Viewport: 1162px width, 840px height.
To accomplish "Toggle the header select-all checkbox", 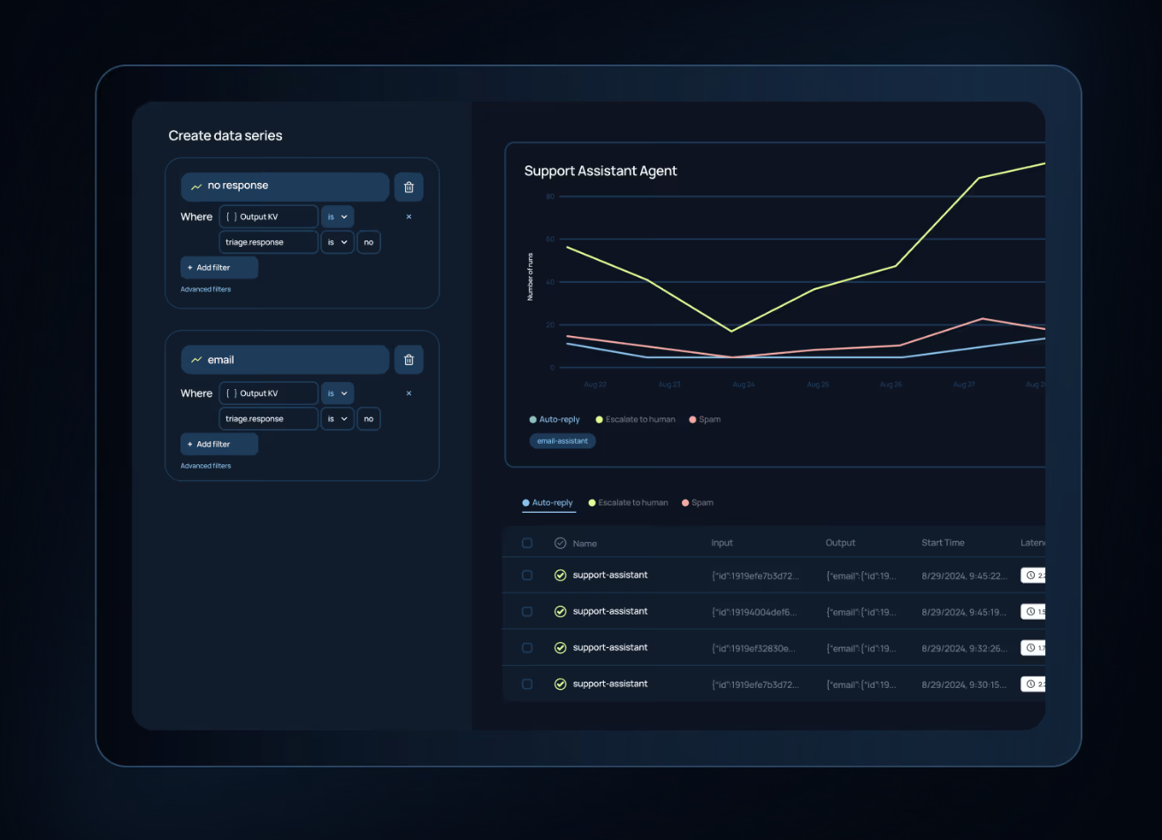I will coord(527,543).
